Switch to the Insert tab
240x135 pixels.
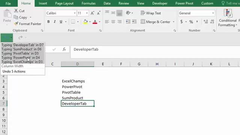tap(43, 3)
